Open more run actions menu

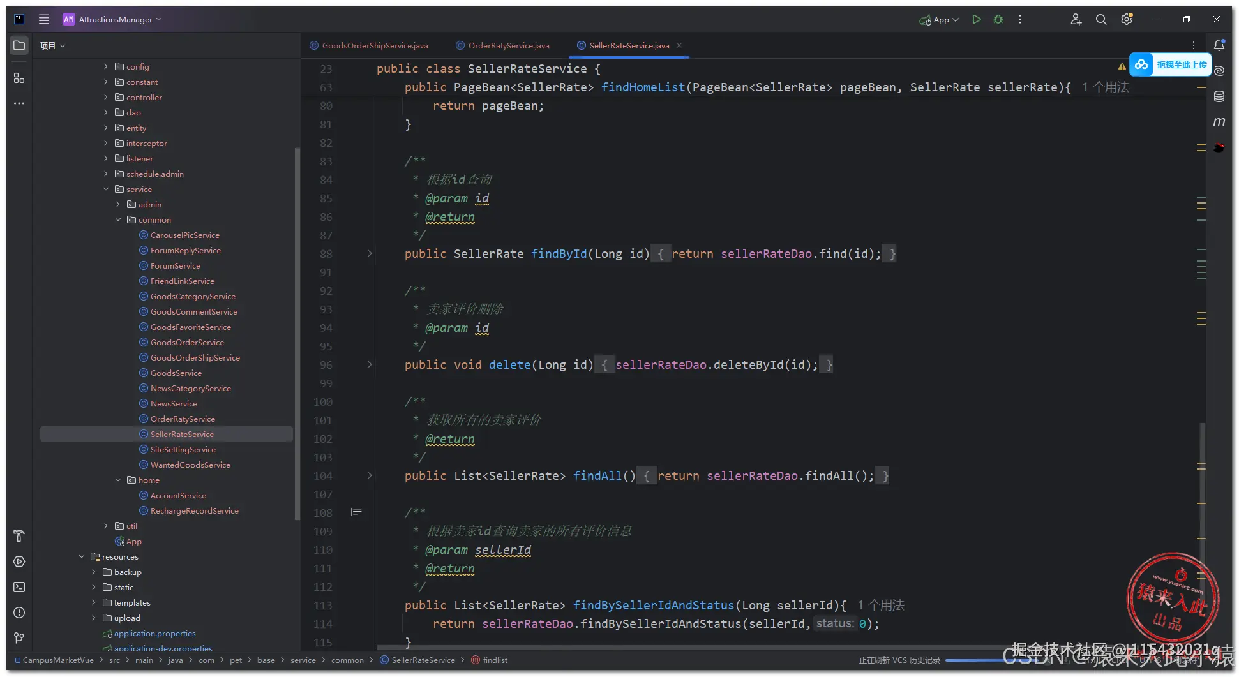pyautogui.click(x=1020, y=19)
